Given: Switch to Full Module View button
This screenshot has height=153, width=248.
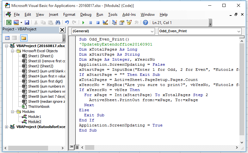Looking at the screenshot, I should 77,147.
